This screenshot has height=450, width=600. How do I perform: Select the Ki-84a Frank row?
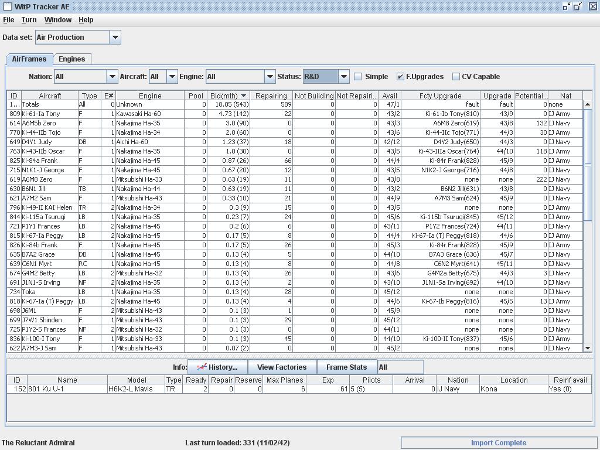tap(295, 161)
